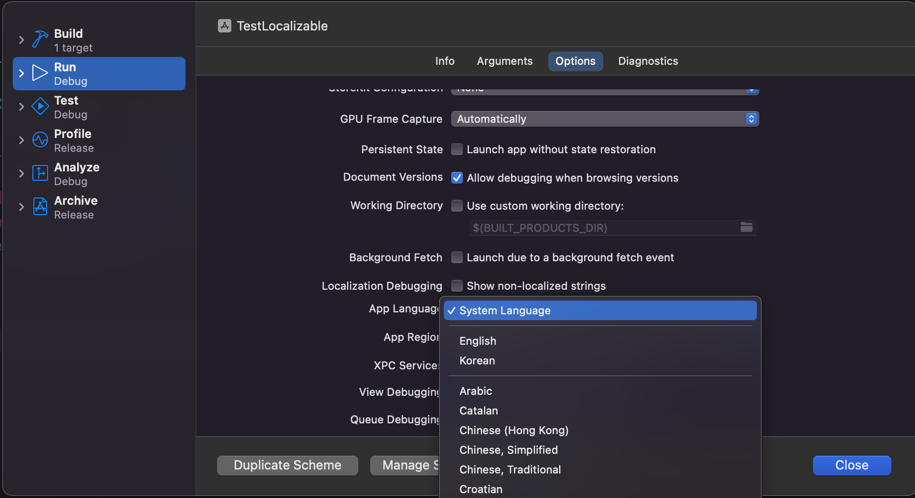Expand the Archive action disclosure chevron
Screen dimensions: 915x498
21,207
